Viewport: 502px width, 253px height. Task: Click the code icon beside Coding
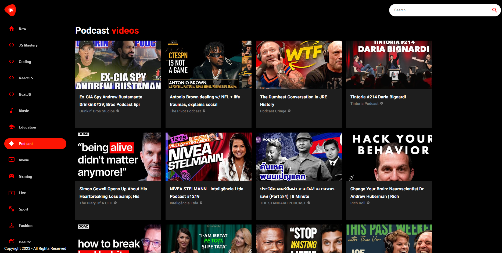12,61
